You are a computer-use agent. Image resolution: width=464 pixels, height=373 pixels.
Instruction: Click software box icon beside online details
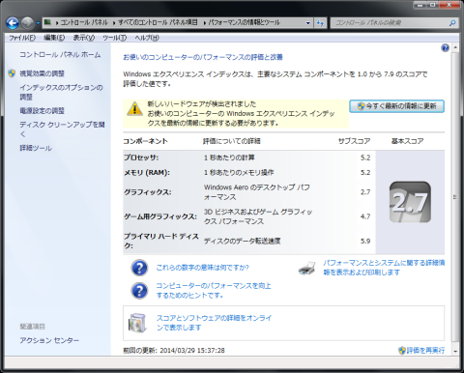[137, 323]
